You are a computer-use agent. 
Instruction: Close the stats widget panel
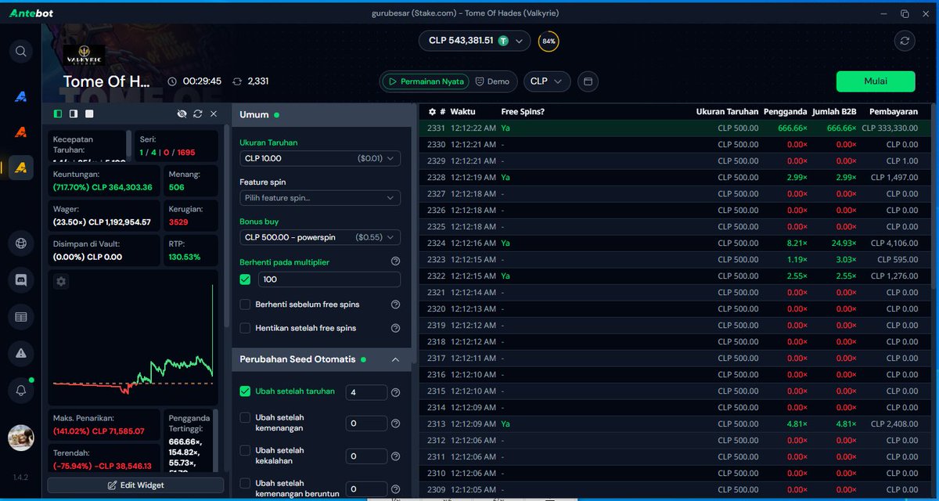214,114
